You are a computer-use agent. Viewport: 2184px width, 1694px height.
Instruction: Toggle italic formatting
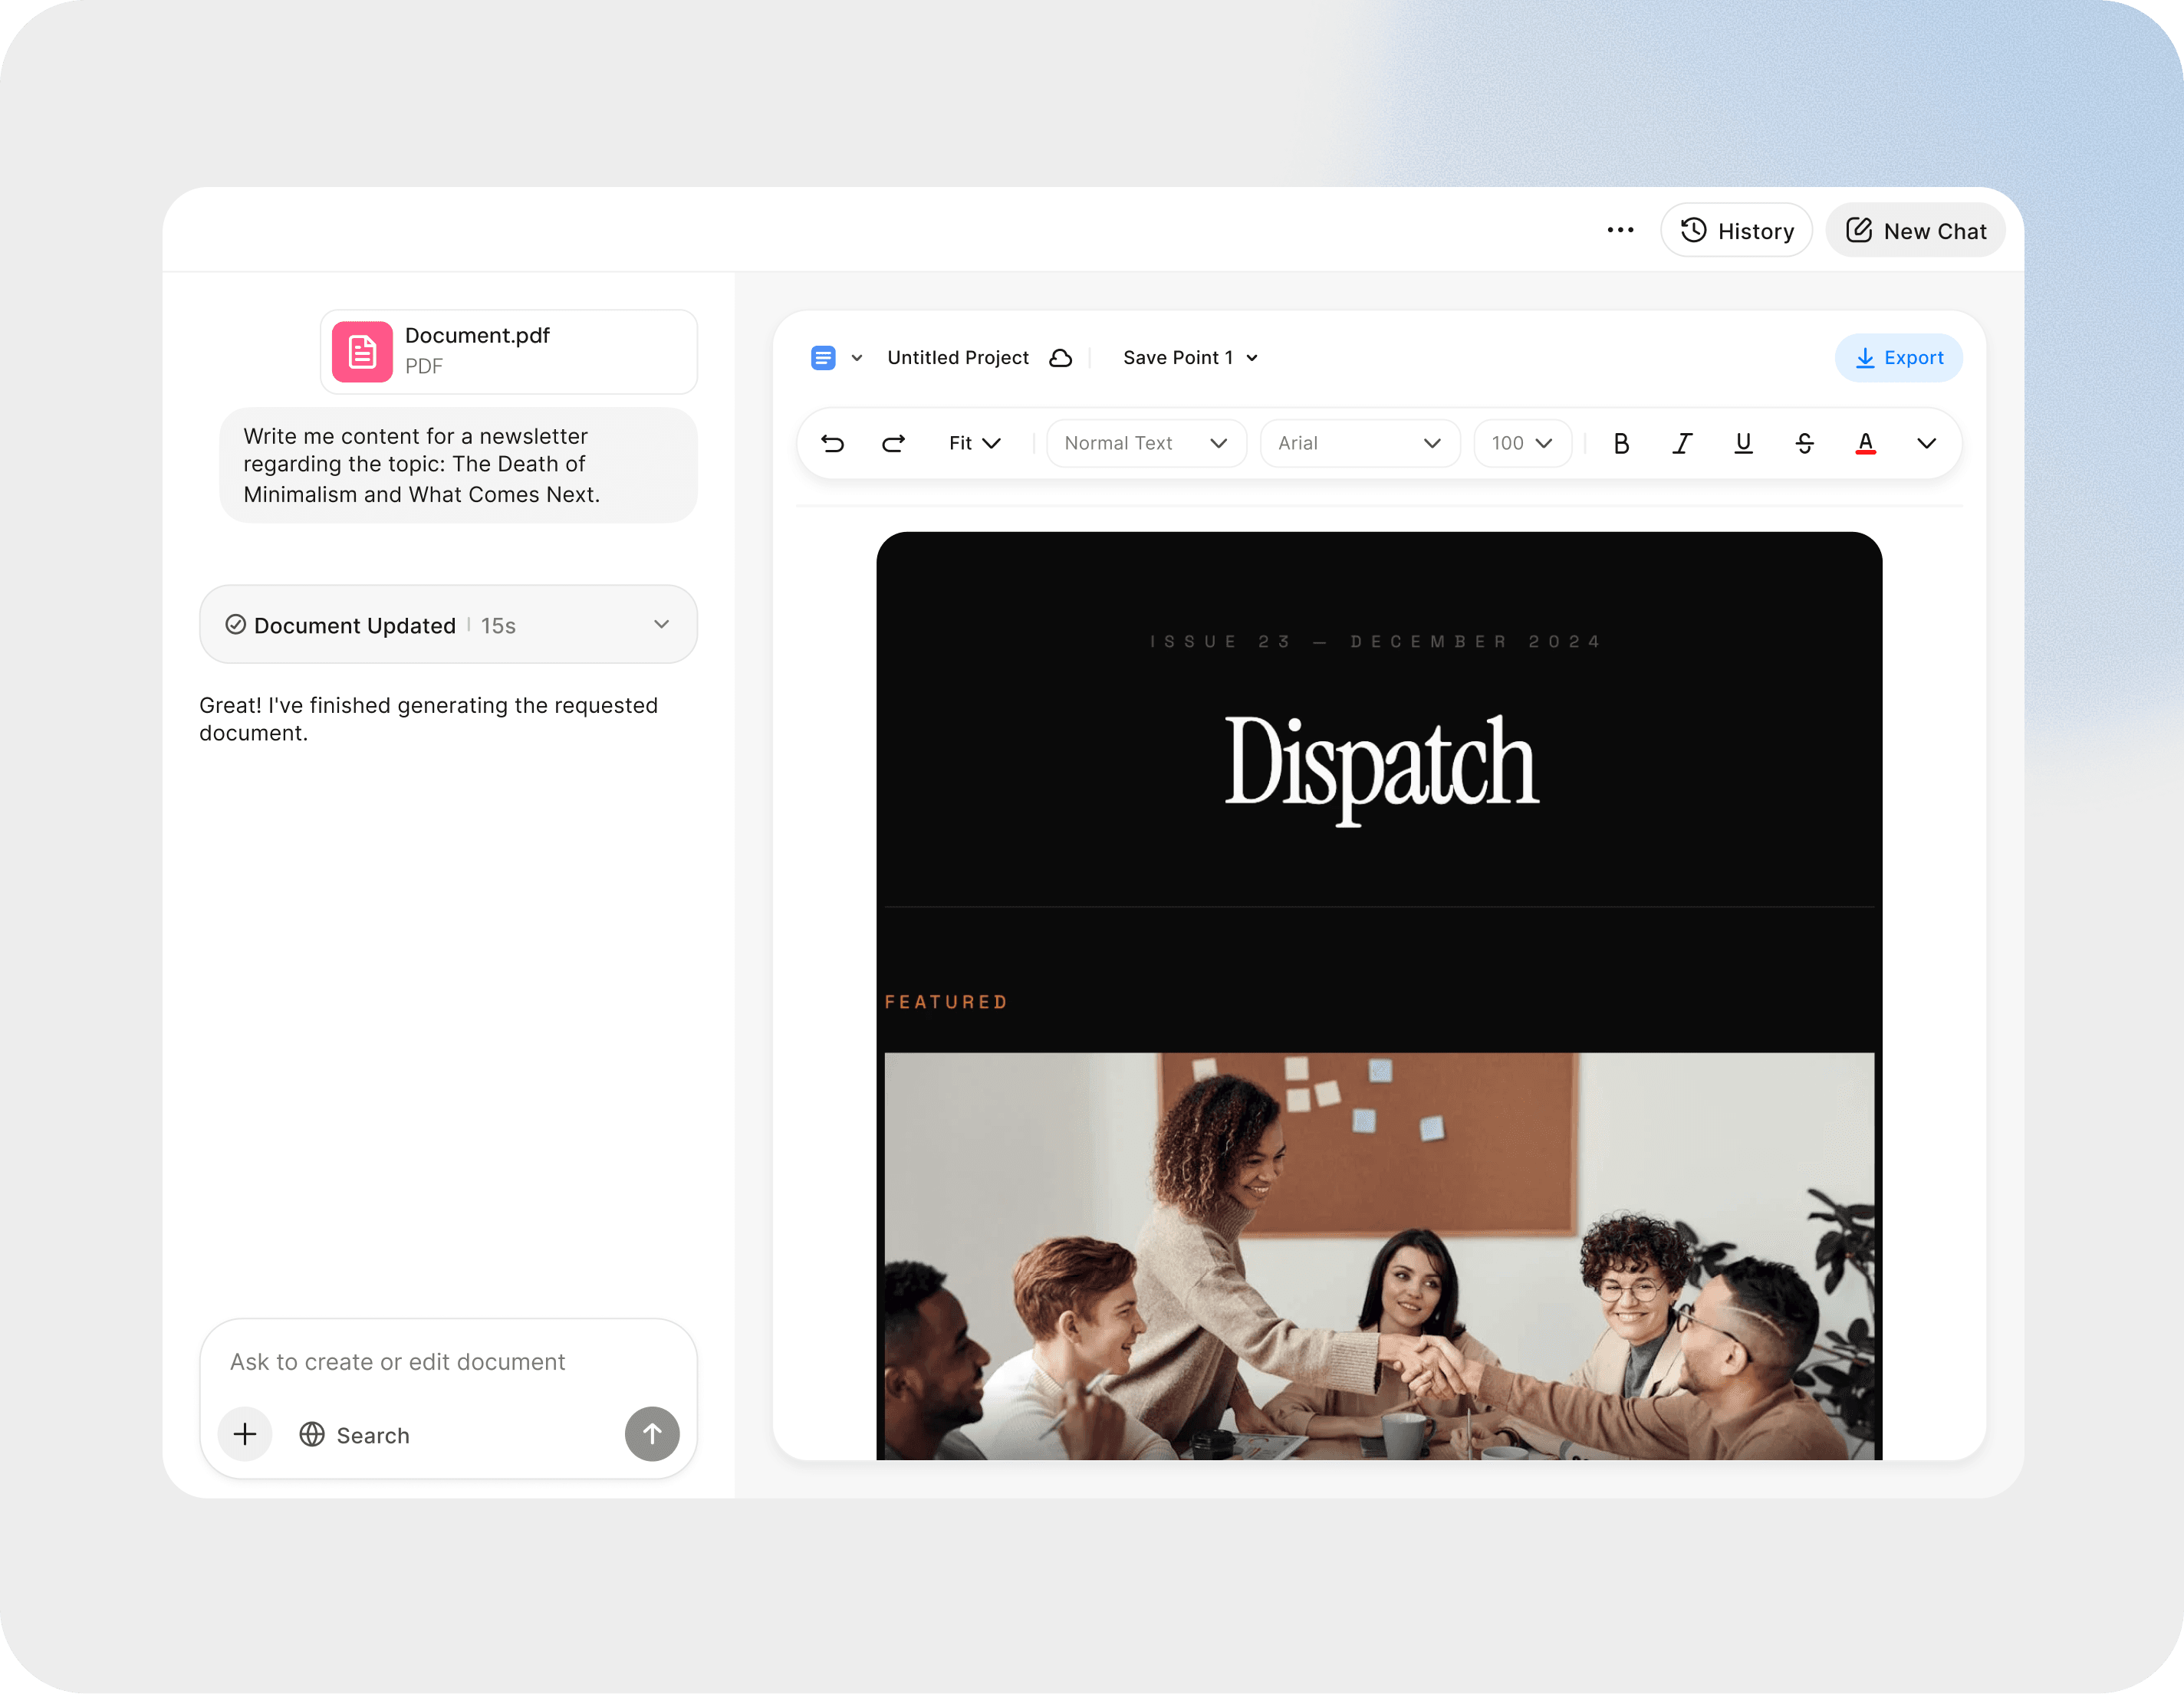coord(1682,443)
